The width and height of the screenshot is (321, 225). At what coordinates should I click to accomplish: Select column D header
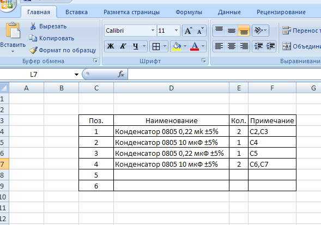pos(171,88)
